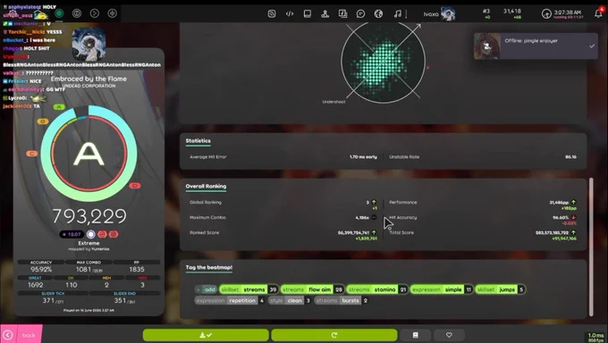Screen dimensions: 608x343
Task: Click the 95.92% accuracy value
Action: pos(41,270)
